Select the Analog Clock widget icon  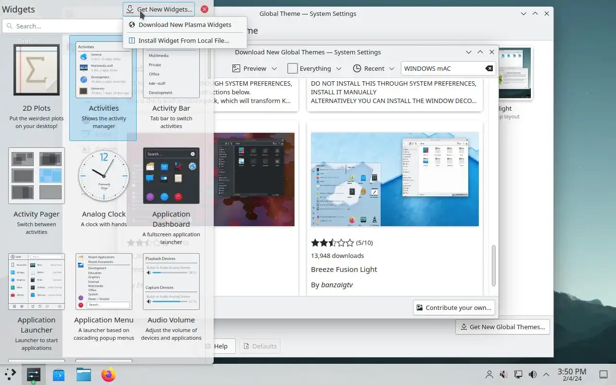click(103, 176)
